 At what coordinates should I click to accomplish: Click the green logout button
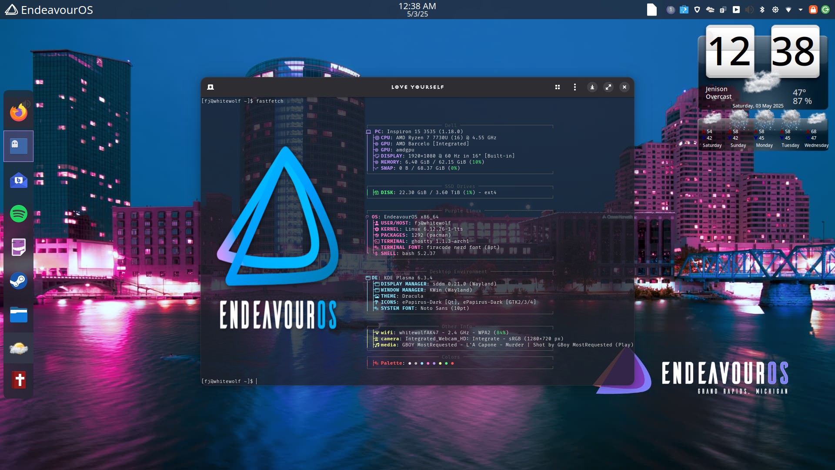(825, 10)
